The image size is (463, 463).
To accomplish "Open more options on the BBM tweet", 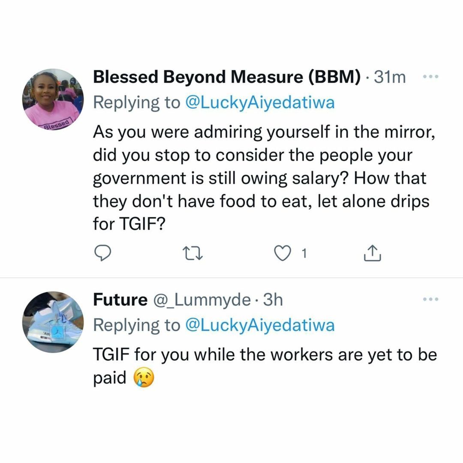I will click(430, 77).
